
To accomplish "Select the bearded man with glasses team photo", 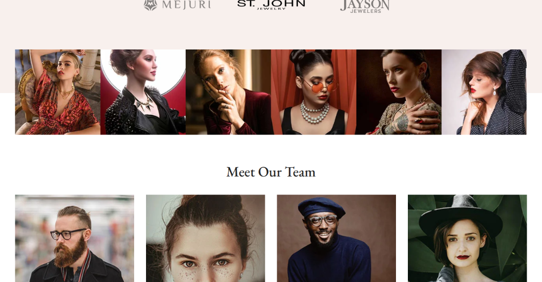I will click(x=75, y=238).
